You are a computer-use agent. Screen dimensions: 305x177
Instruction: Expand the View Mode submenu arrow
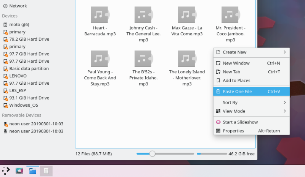point(284,111)
